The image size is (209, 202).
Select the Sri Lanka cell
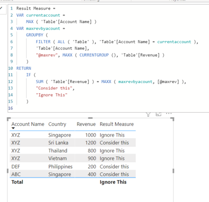tap(58, 143)
